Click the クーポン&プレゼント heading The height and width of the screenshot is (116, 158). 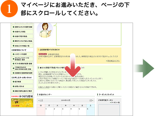click(106, 95)
